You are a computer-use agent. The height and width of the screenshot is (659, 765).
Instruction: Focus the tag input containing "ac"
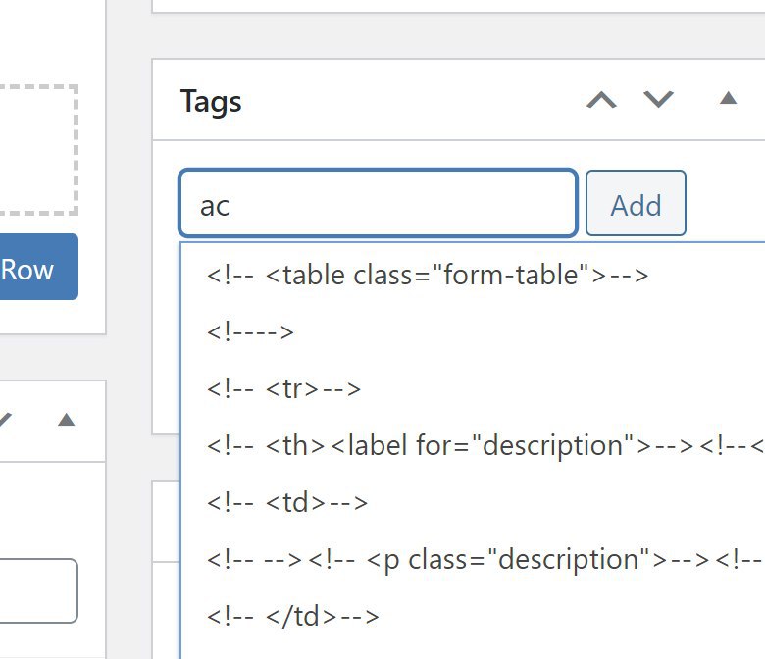pyautogui.click(x=379, y=203)
